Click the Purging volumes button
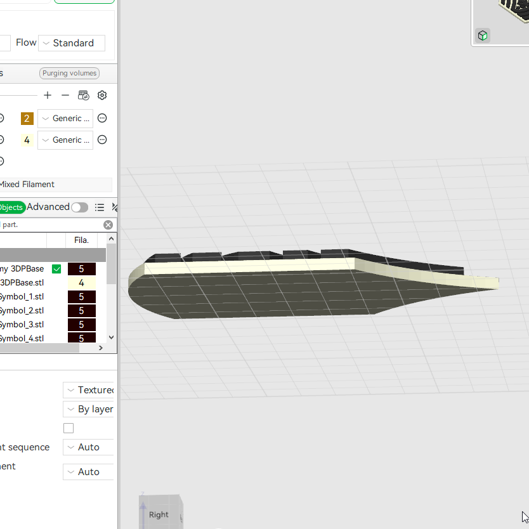 tap(70, 73)
